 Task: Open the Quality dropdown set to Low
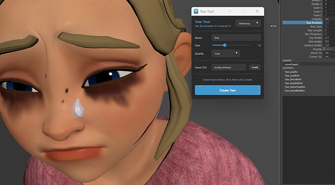pos(226,53)
